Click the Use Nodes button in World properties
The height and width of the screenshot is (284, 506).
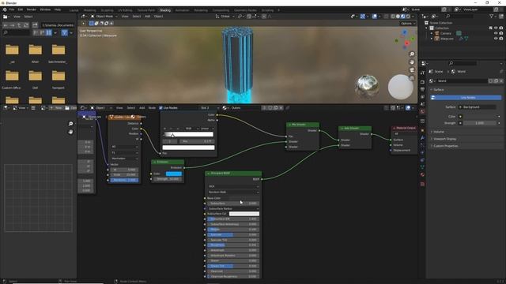pyautogui.click(x=466, y=97)
